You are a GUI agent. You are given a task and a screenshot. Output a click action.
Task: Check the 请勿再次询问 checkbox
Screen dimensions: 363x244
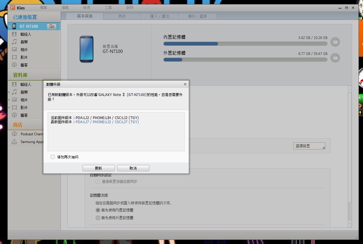(53, 157)
